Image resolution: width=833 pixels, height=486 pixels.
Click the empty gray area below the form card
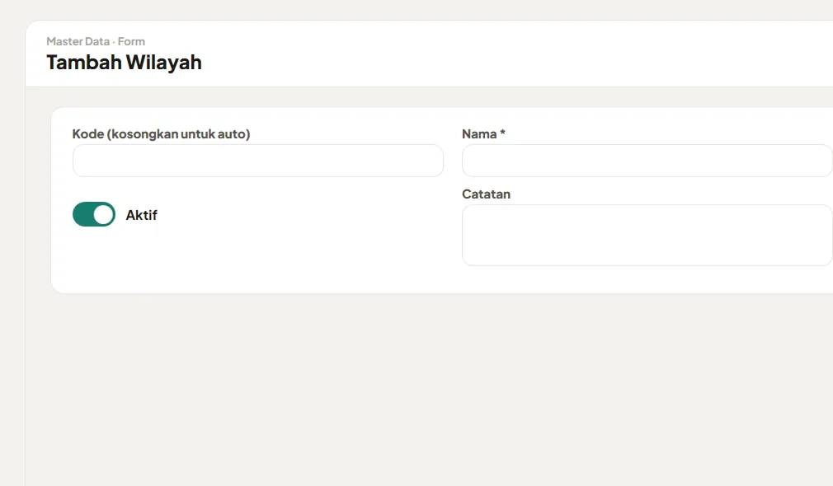(425, 387)
